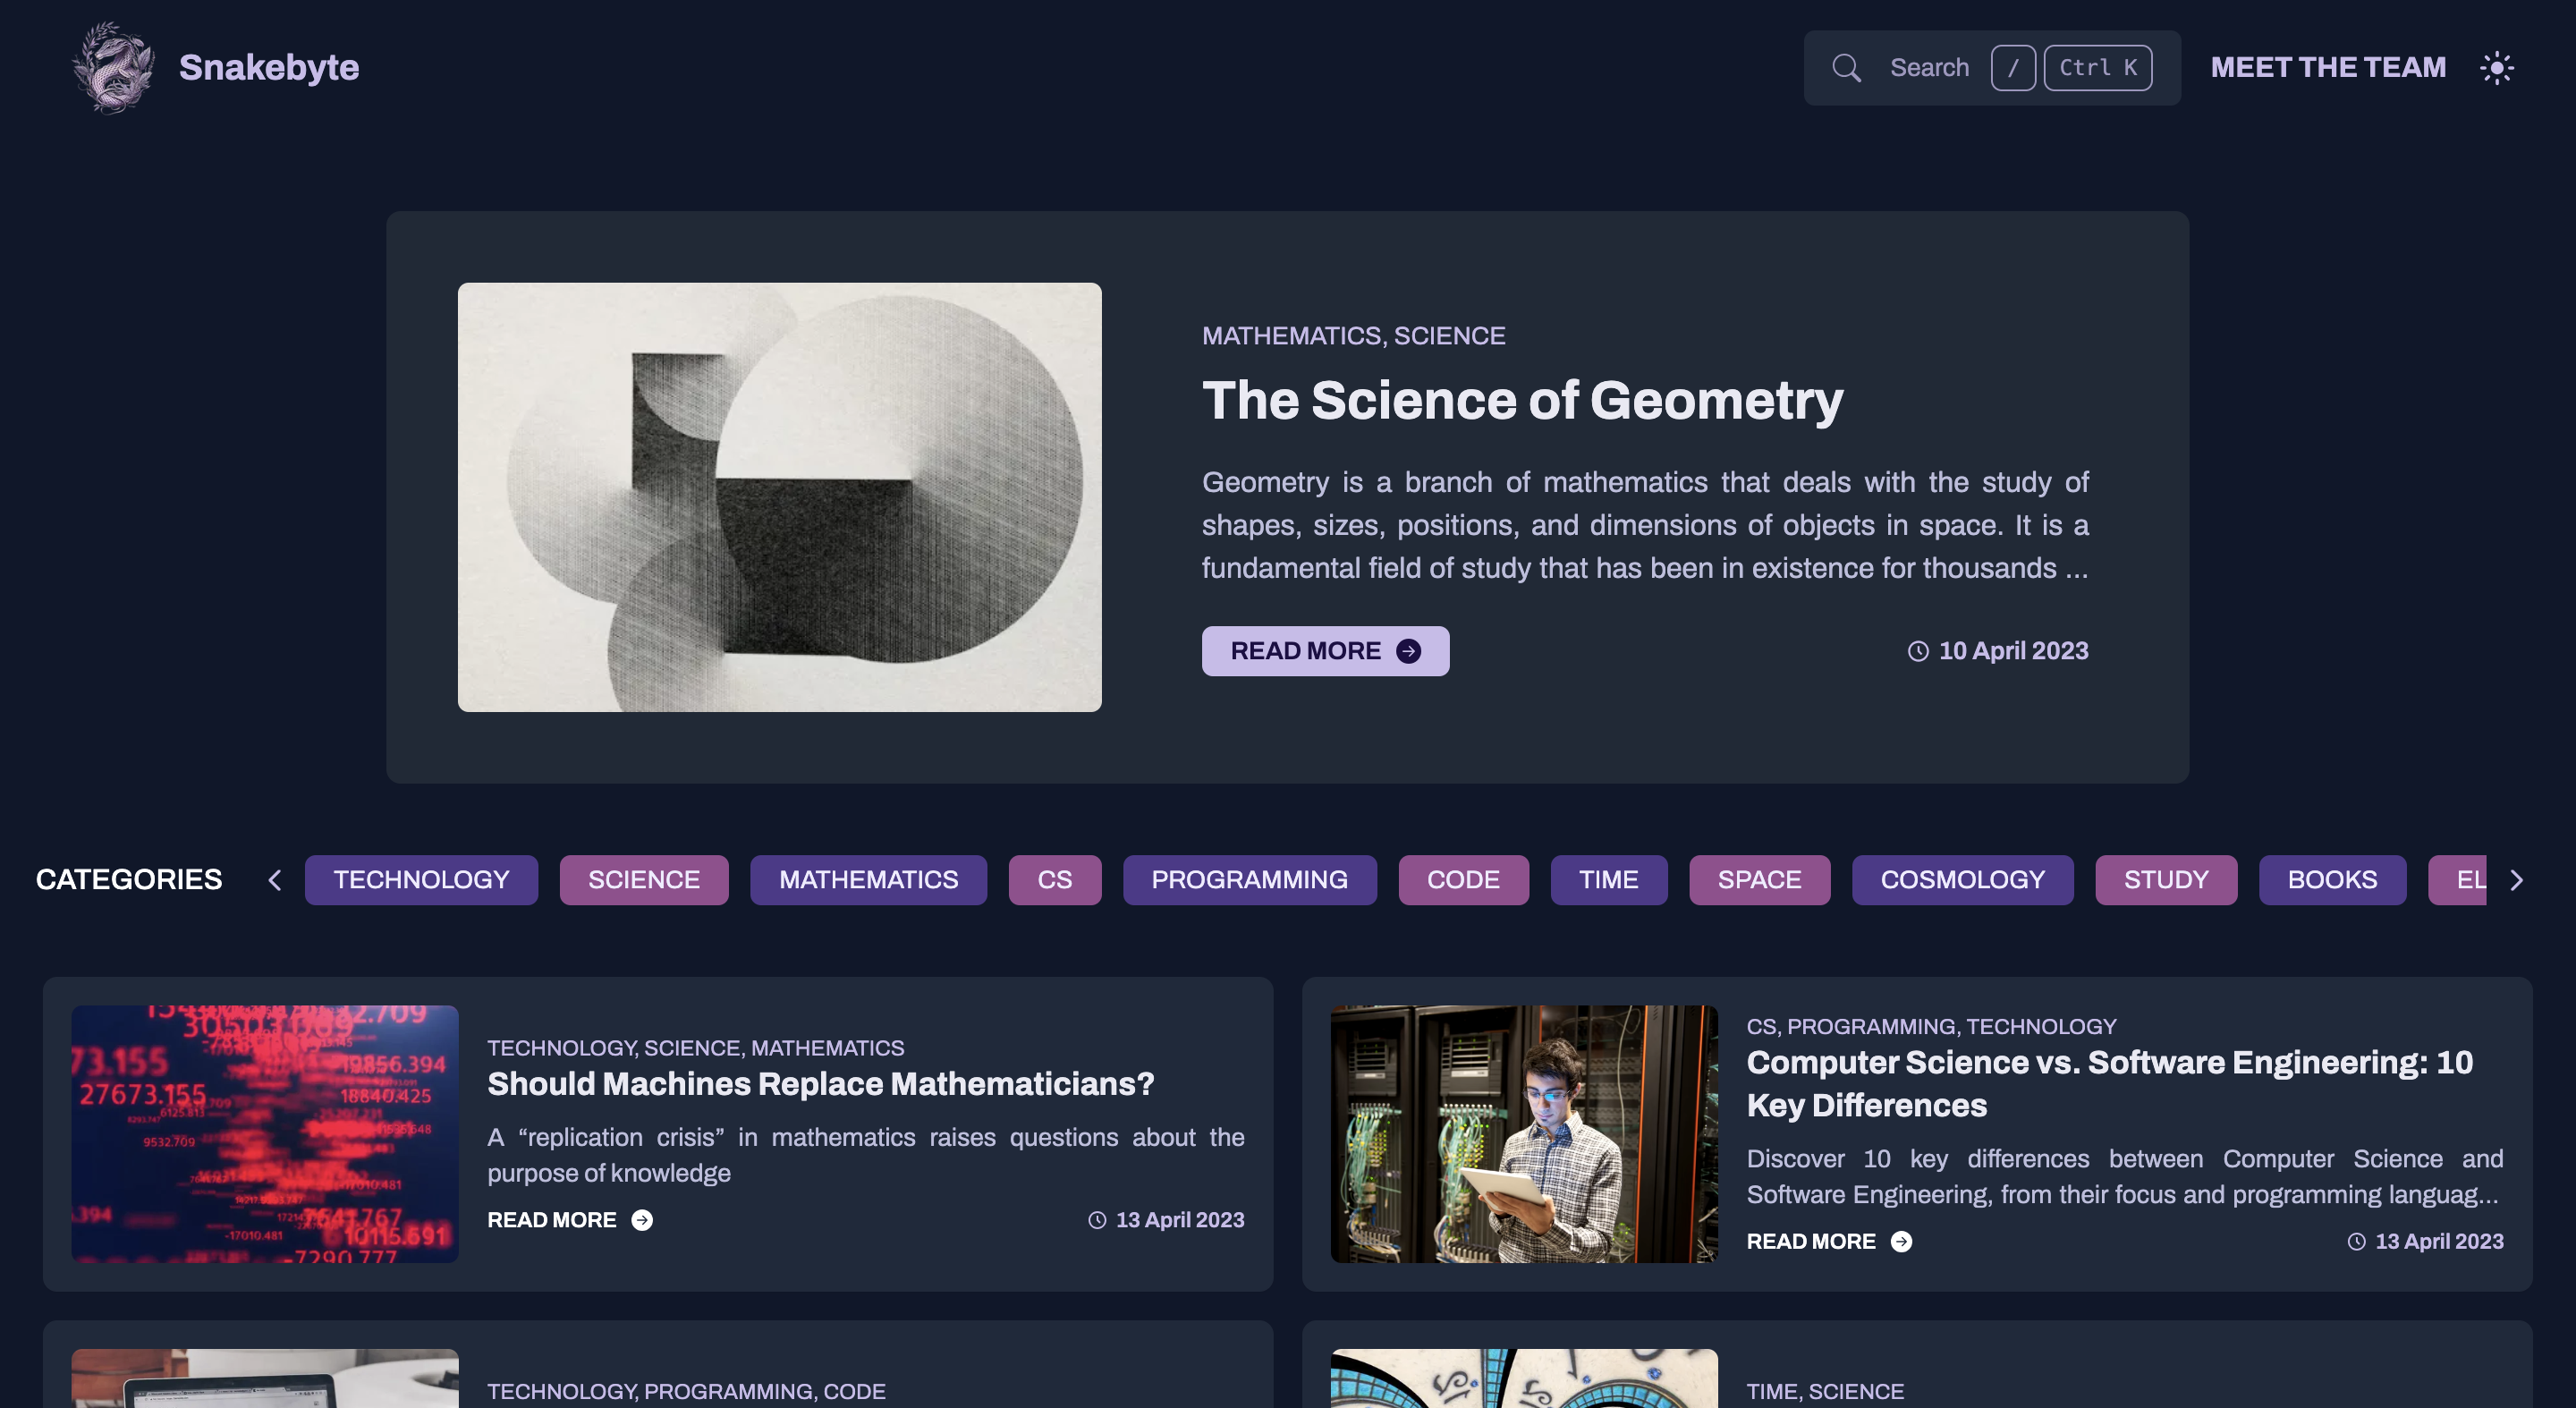Click arrow icon on Machines Read More

click(x=642, y=1220)
